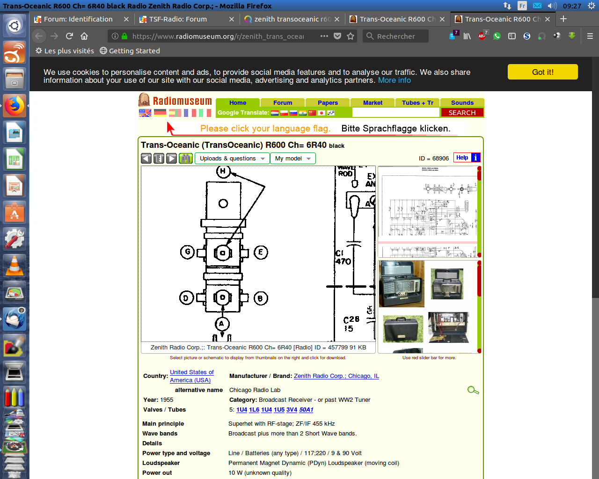Open the Ubuntu Software store dock icon
Viewport: 599px width, 479px height.
(15, 213)
